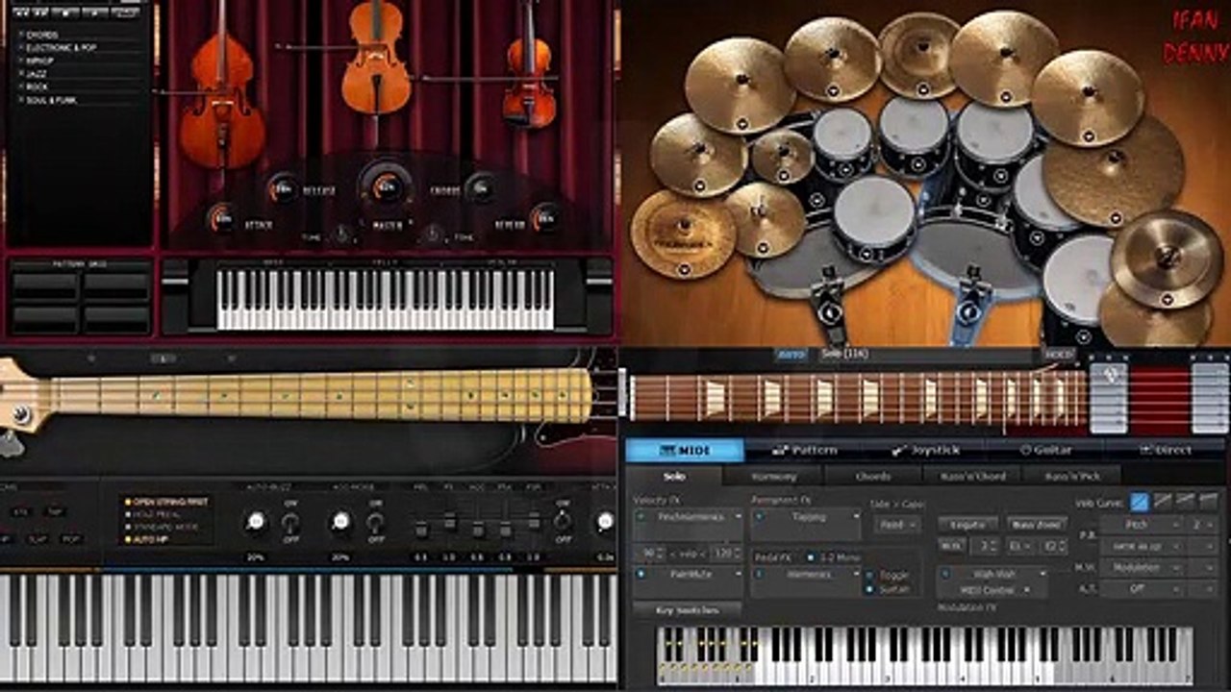Click the bass headstock tuning peg
The width and height of the screenshot is (1231, 692).
pyautogui.click(x=20, y=415)
